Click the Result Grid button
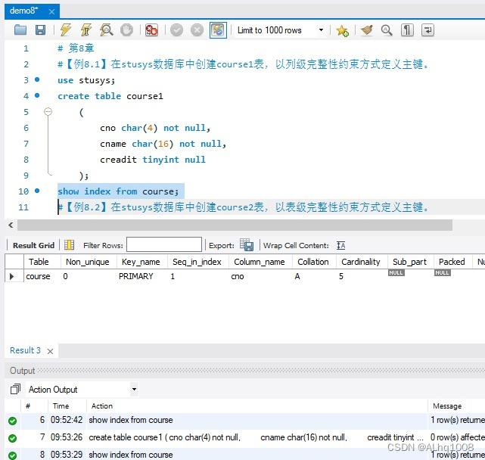This screenshot has width=485, height=460. (x=33, y=245)
